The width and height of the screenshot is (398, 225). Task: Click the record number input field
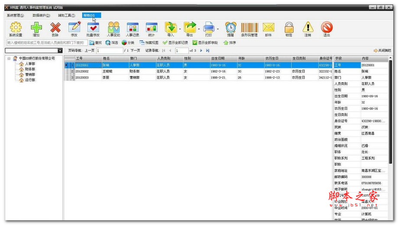pos(182,51)
